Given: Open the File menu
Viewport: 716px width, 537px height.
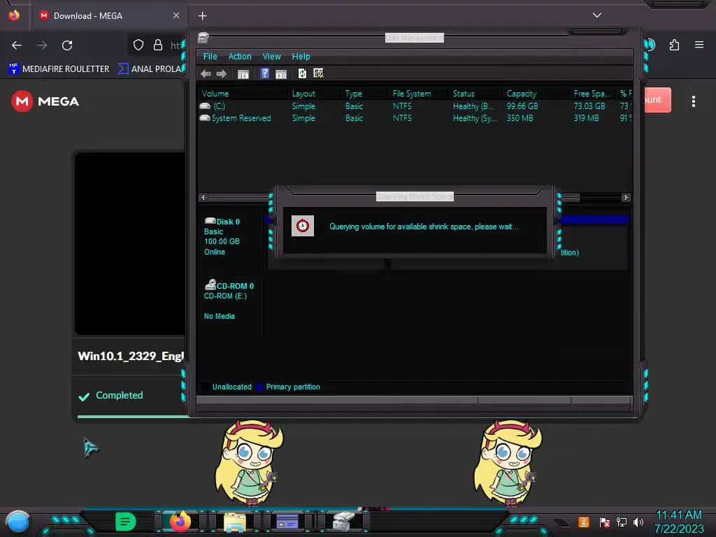Looking at the screenshot, I should [x=210, y=57].
